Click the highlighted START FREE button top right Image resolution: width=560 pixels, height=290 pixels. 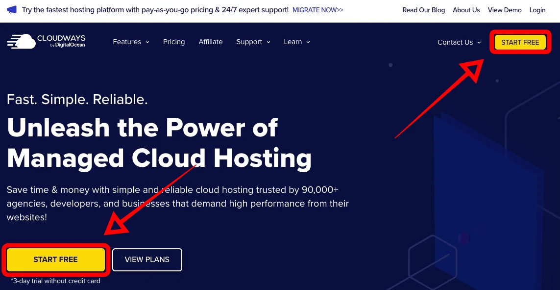coord(520,42)
